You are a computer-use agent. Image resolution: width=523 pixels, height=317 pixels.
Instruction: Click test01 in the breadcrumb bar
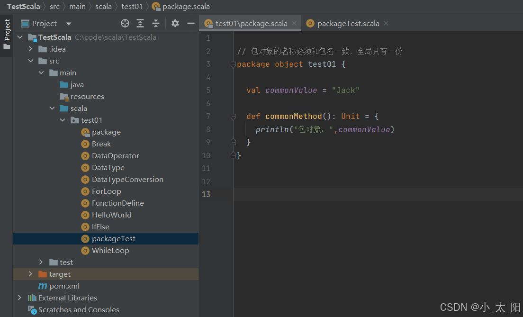click(132, 6)
